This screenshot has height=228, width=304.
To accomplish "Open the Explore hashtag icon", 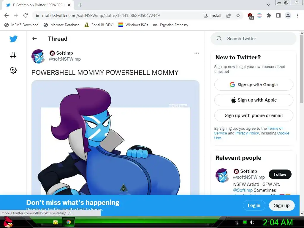I will click(x=13, y=55).
